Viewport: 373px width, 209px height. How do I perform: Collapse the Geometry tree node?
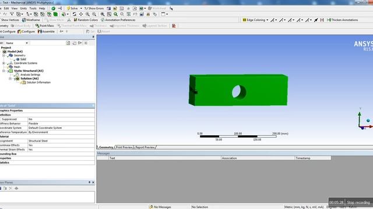tap(3, 56)
